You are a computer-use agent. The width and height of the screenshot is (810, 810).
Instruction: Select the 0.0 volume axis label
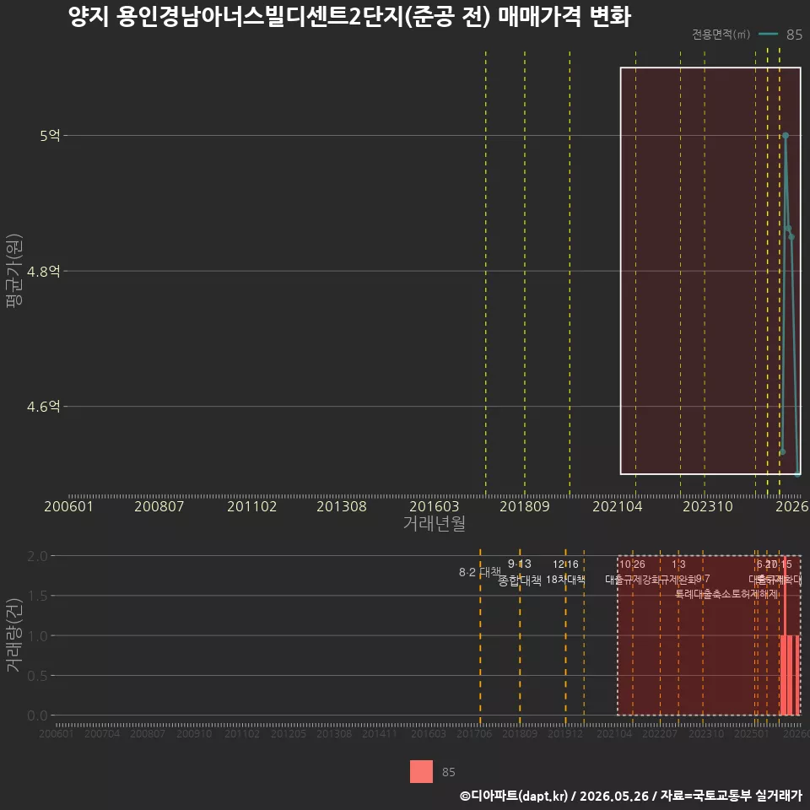click(x=37, y=715)
